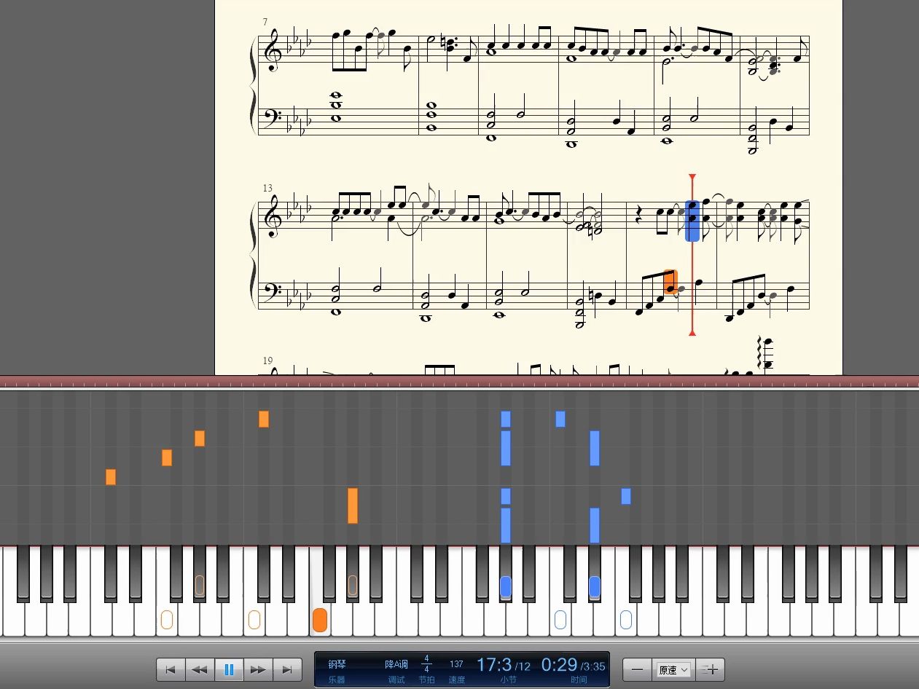The width and height of the screenshot is (919, 689).
Task: Pause the playback
Action: pos(229,669)
